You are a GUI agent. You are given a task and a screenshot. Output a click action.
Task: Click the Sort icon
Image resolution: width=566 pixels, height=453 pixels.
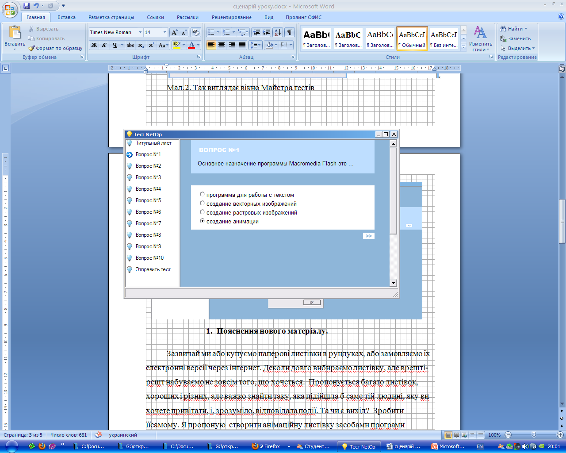(x=278, y=32)
